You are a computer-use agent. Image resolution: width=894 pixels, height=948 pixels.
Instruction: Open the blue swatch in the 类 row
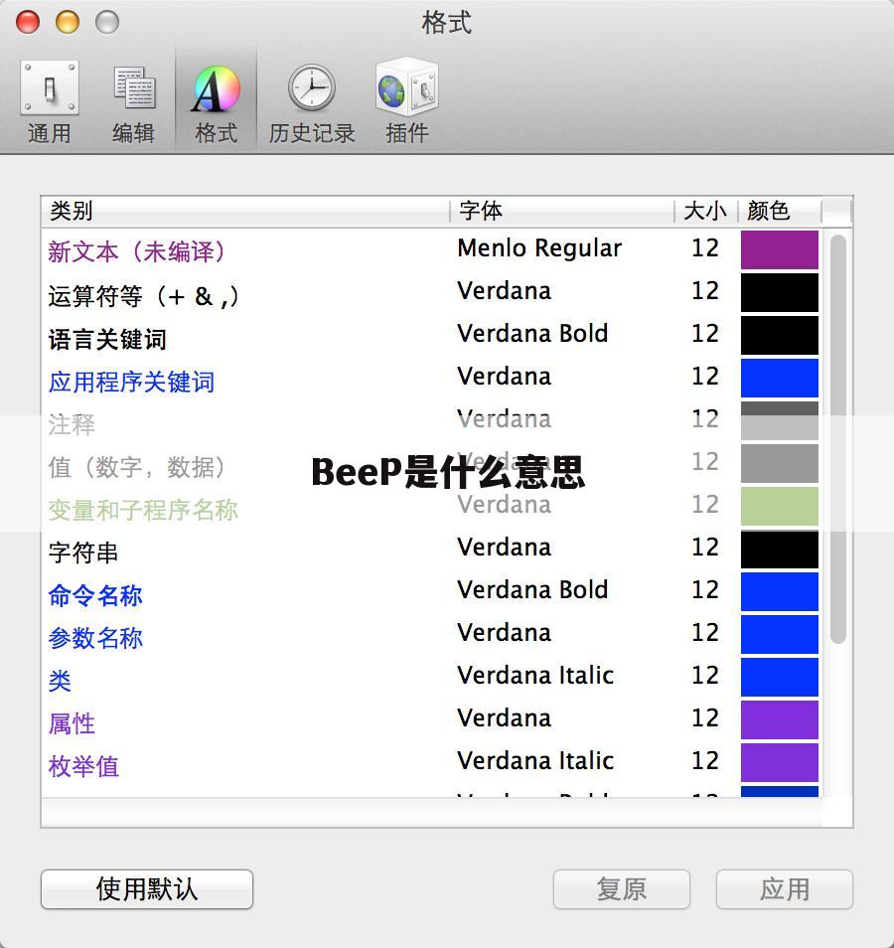coord(779,677)
